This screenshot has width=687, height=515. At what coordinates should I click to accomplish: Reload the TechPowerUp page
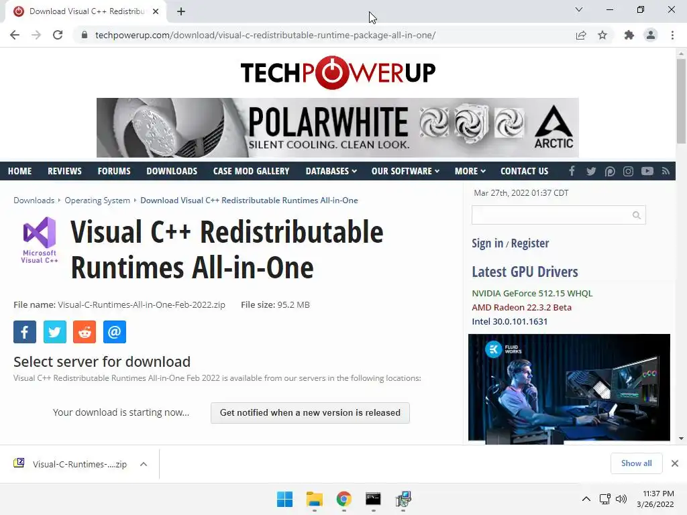58,35
